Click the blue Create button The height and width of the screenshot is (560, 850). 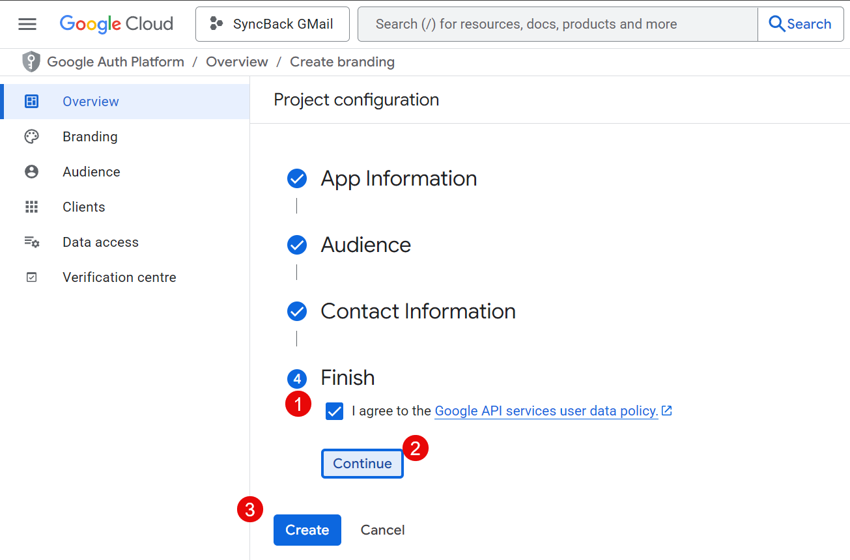click(307, 530)
